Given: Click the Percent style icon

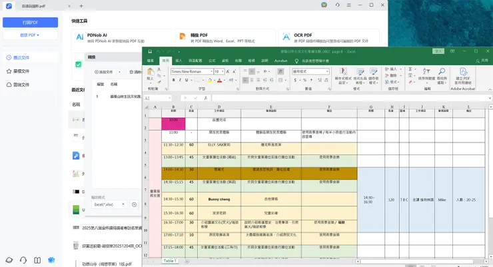Looking at the screenshot, I should coord(304,80).
